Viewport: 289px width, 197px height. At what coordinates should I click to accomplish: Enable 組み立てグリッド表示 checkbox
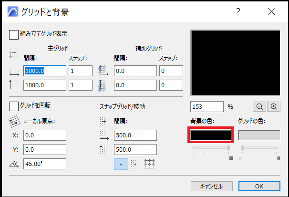tap(14, 35)
